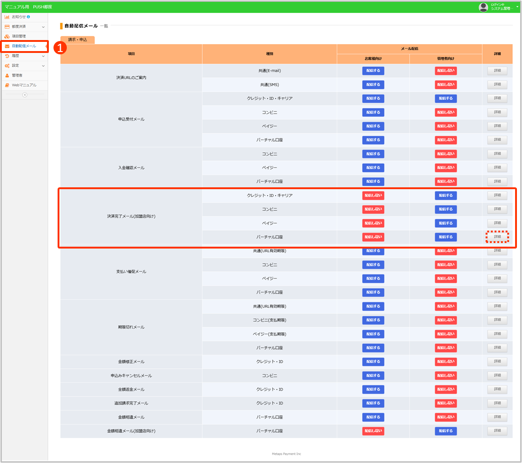The height and width of the screenshot is (463, 522).
Task: Click the 都度決済 credit card icon
Action: 7,27
